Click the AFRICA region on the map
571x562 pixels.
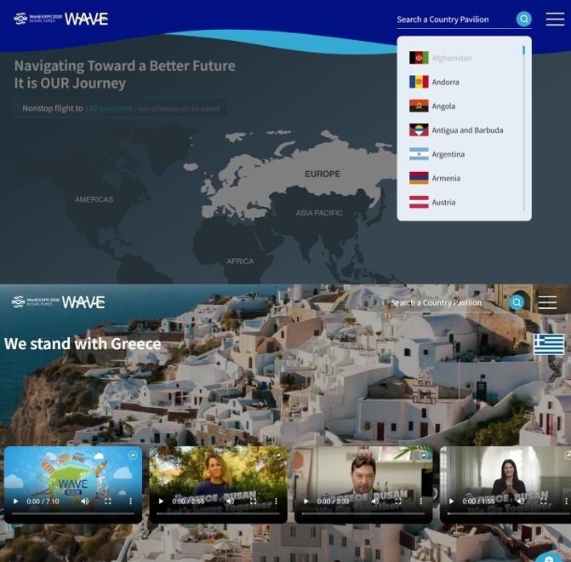[240, 261]
